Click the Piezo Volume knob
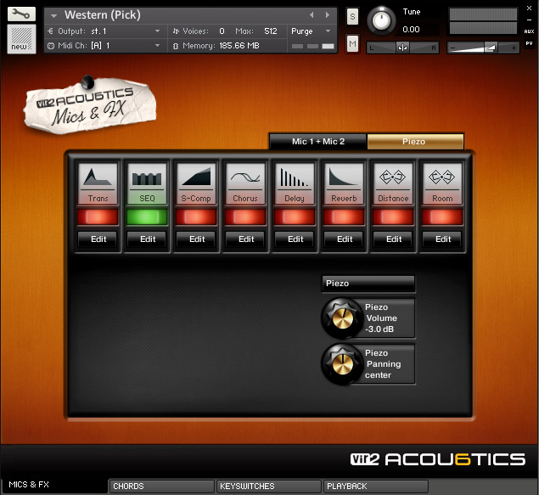Image resolution: width=539 pixels, height=495 pixels. [342, 318]
